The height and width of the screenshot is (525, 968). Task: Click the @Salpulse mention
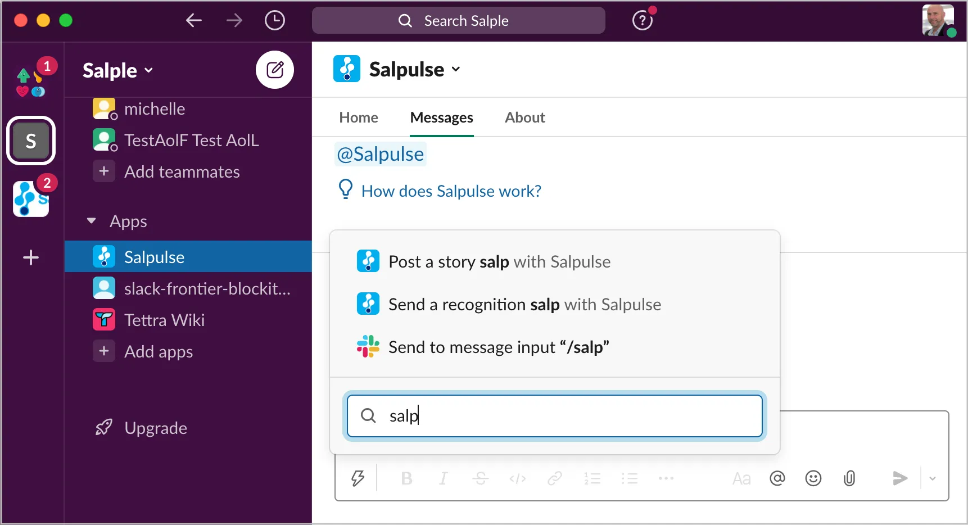click(x=381, y=154)
